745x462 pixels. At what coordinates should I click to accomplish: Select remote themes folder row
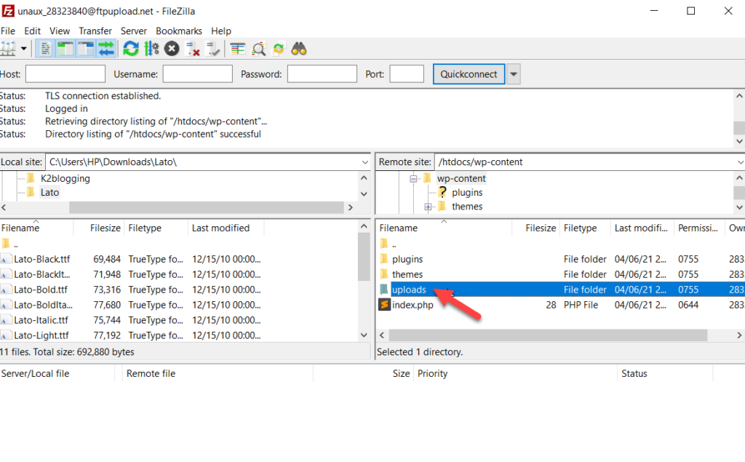(561, 274)
